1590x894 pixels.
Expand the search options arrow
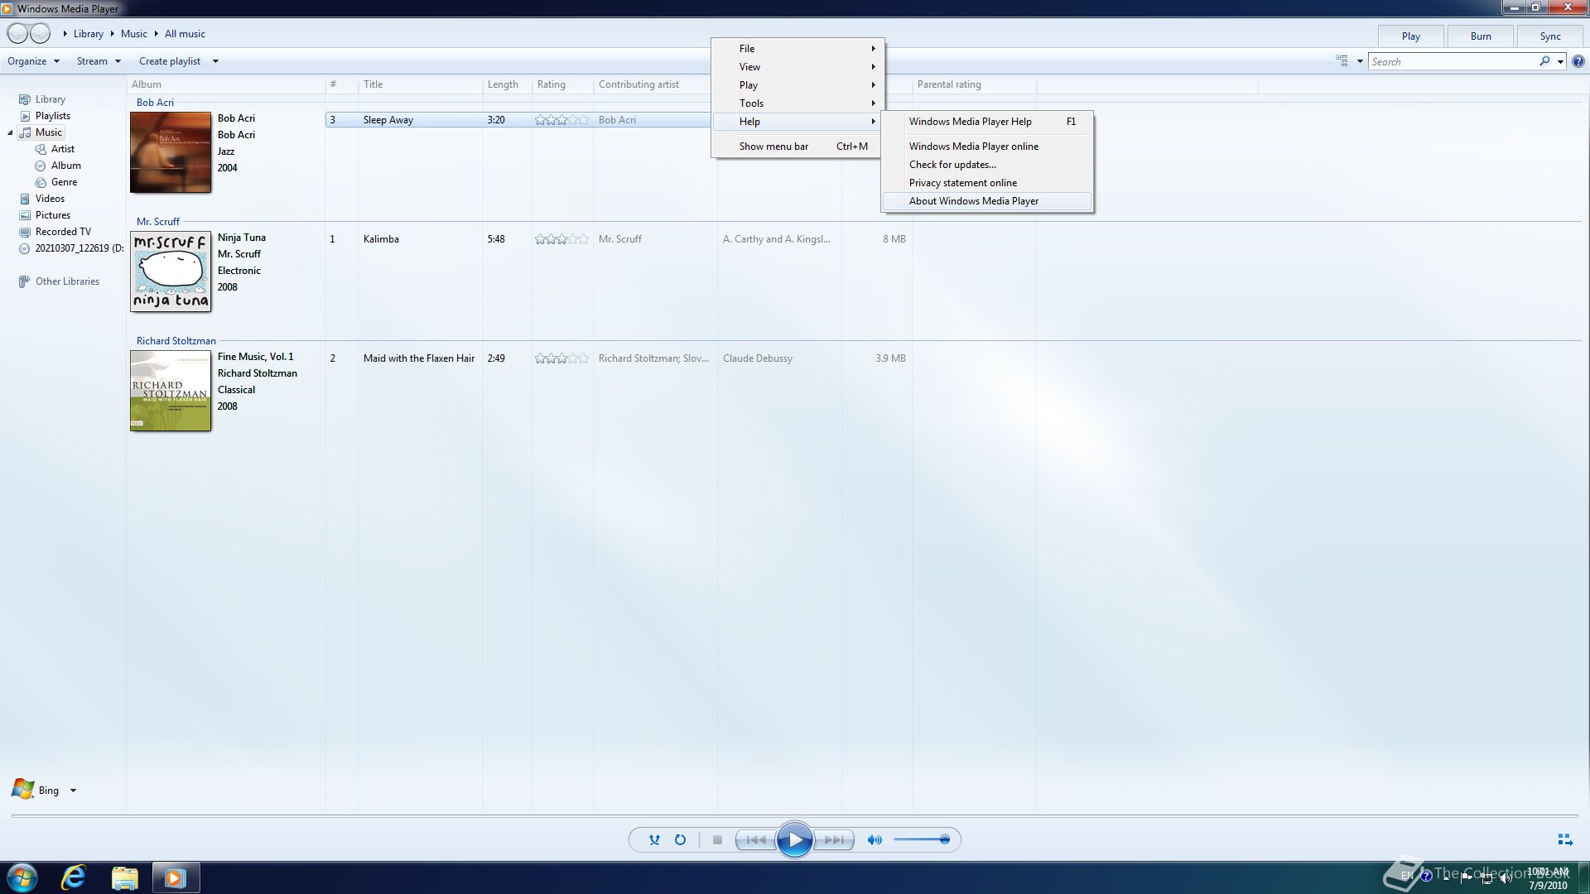click(1560, 61)
